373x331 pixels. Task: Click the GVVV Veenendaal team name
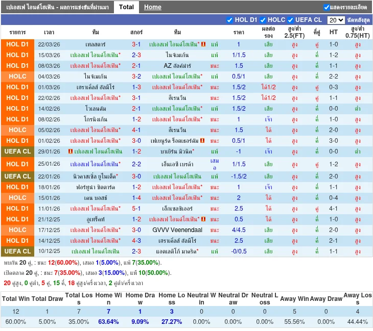pos(177,230)
